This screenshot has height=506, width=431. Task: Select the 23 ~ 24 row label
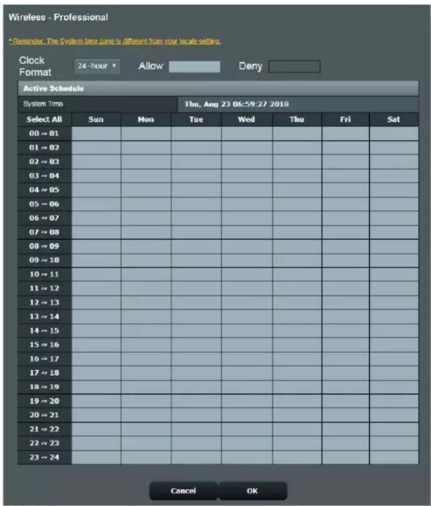coord(45,457)
